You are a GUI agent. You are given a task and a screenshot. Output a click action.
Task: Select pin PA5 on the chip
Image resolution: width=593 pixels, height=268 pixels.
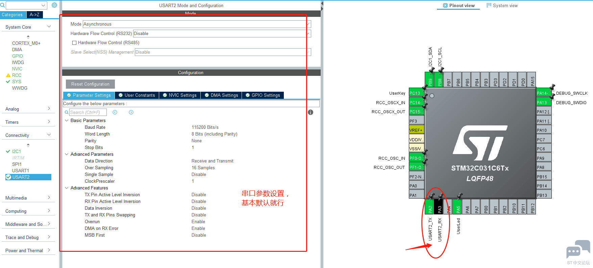click(458, 206)
